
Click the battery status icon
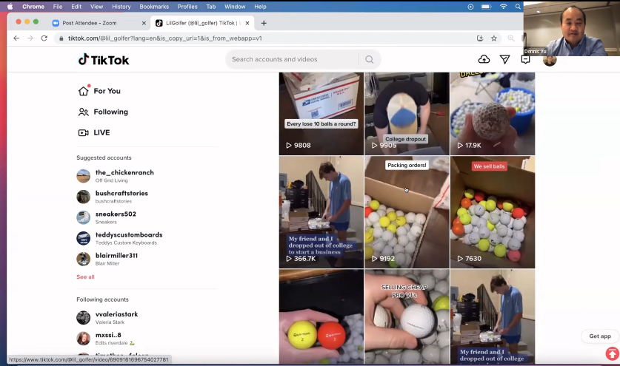pyautogui.click(x=486, y=7)
